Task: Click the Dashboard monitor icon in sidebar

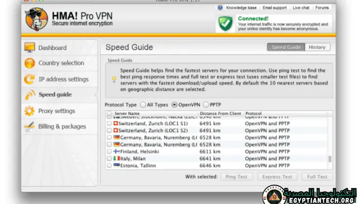Action: pyautogui.click(x=30, y=48)
